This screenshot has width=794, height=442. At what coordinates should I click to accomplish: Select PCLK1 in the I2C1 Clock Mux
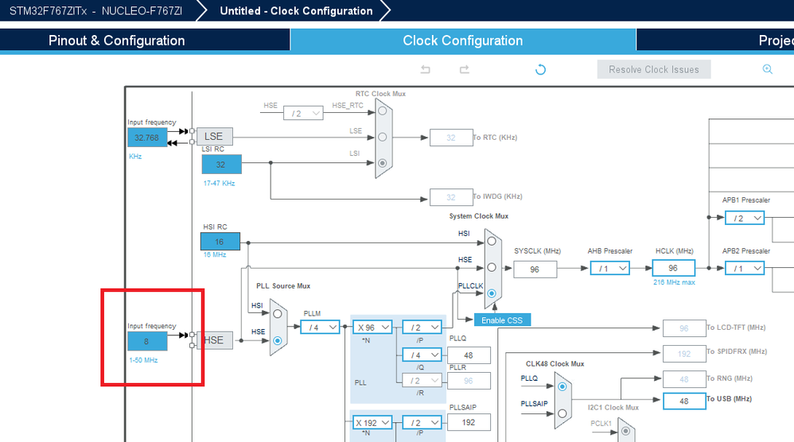[626, 432]
